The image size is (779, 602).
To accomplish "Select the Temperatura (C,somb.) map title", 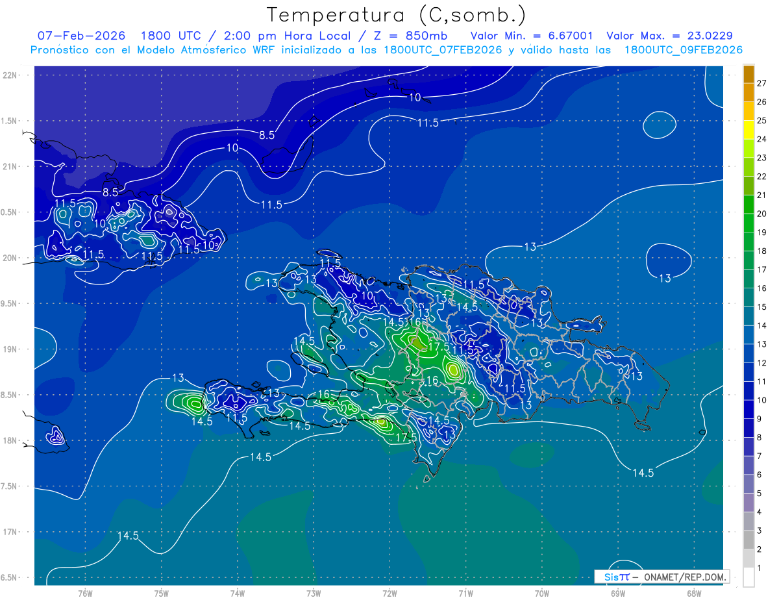I will (x=396, y=14).
